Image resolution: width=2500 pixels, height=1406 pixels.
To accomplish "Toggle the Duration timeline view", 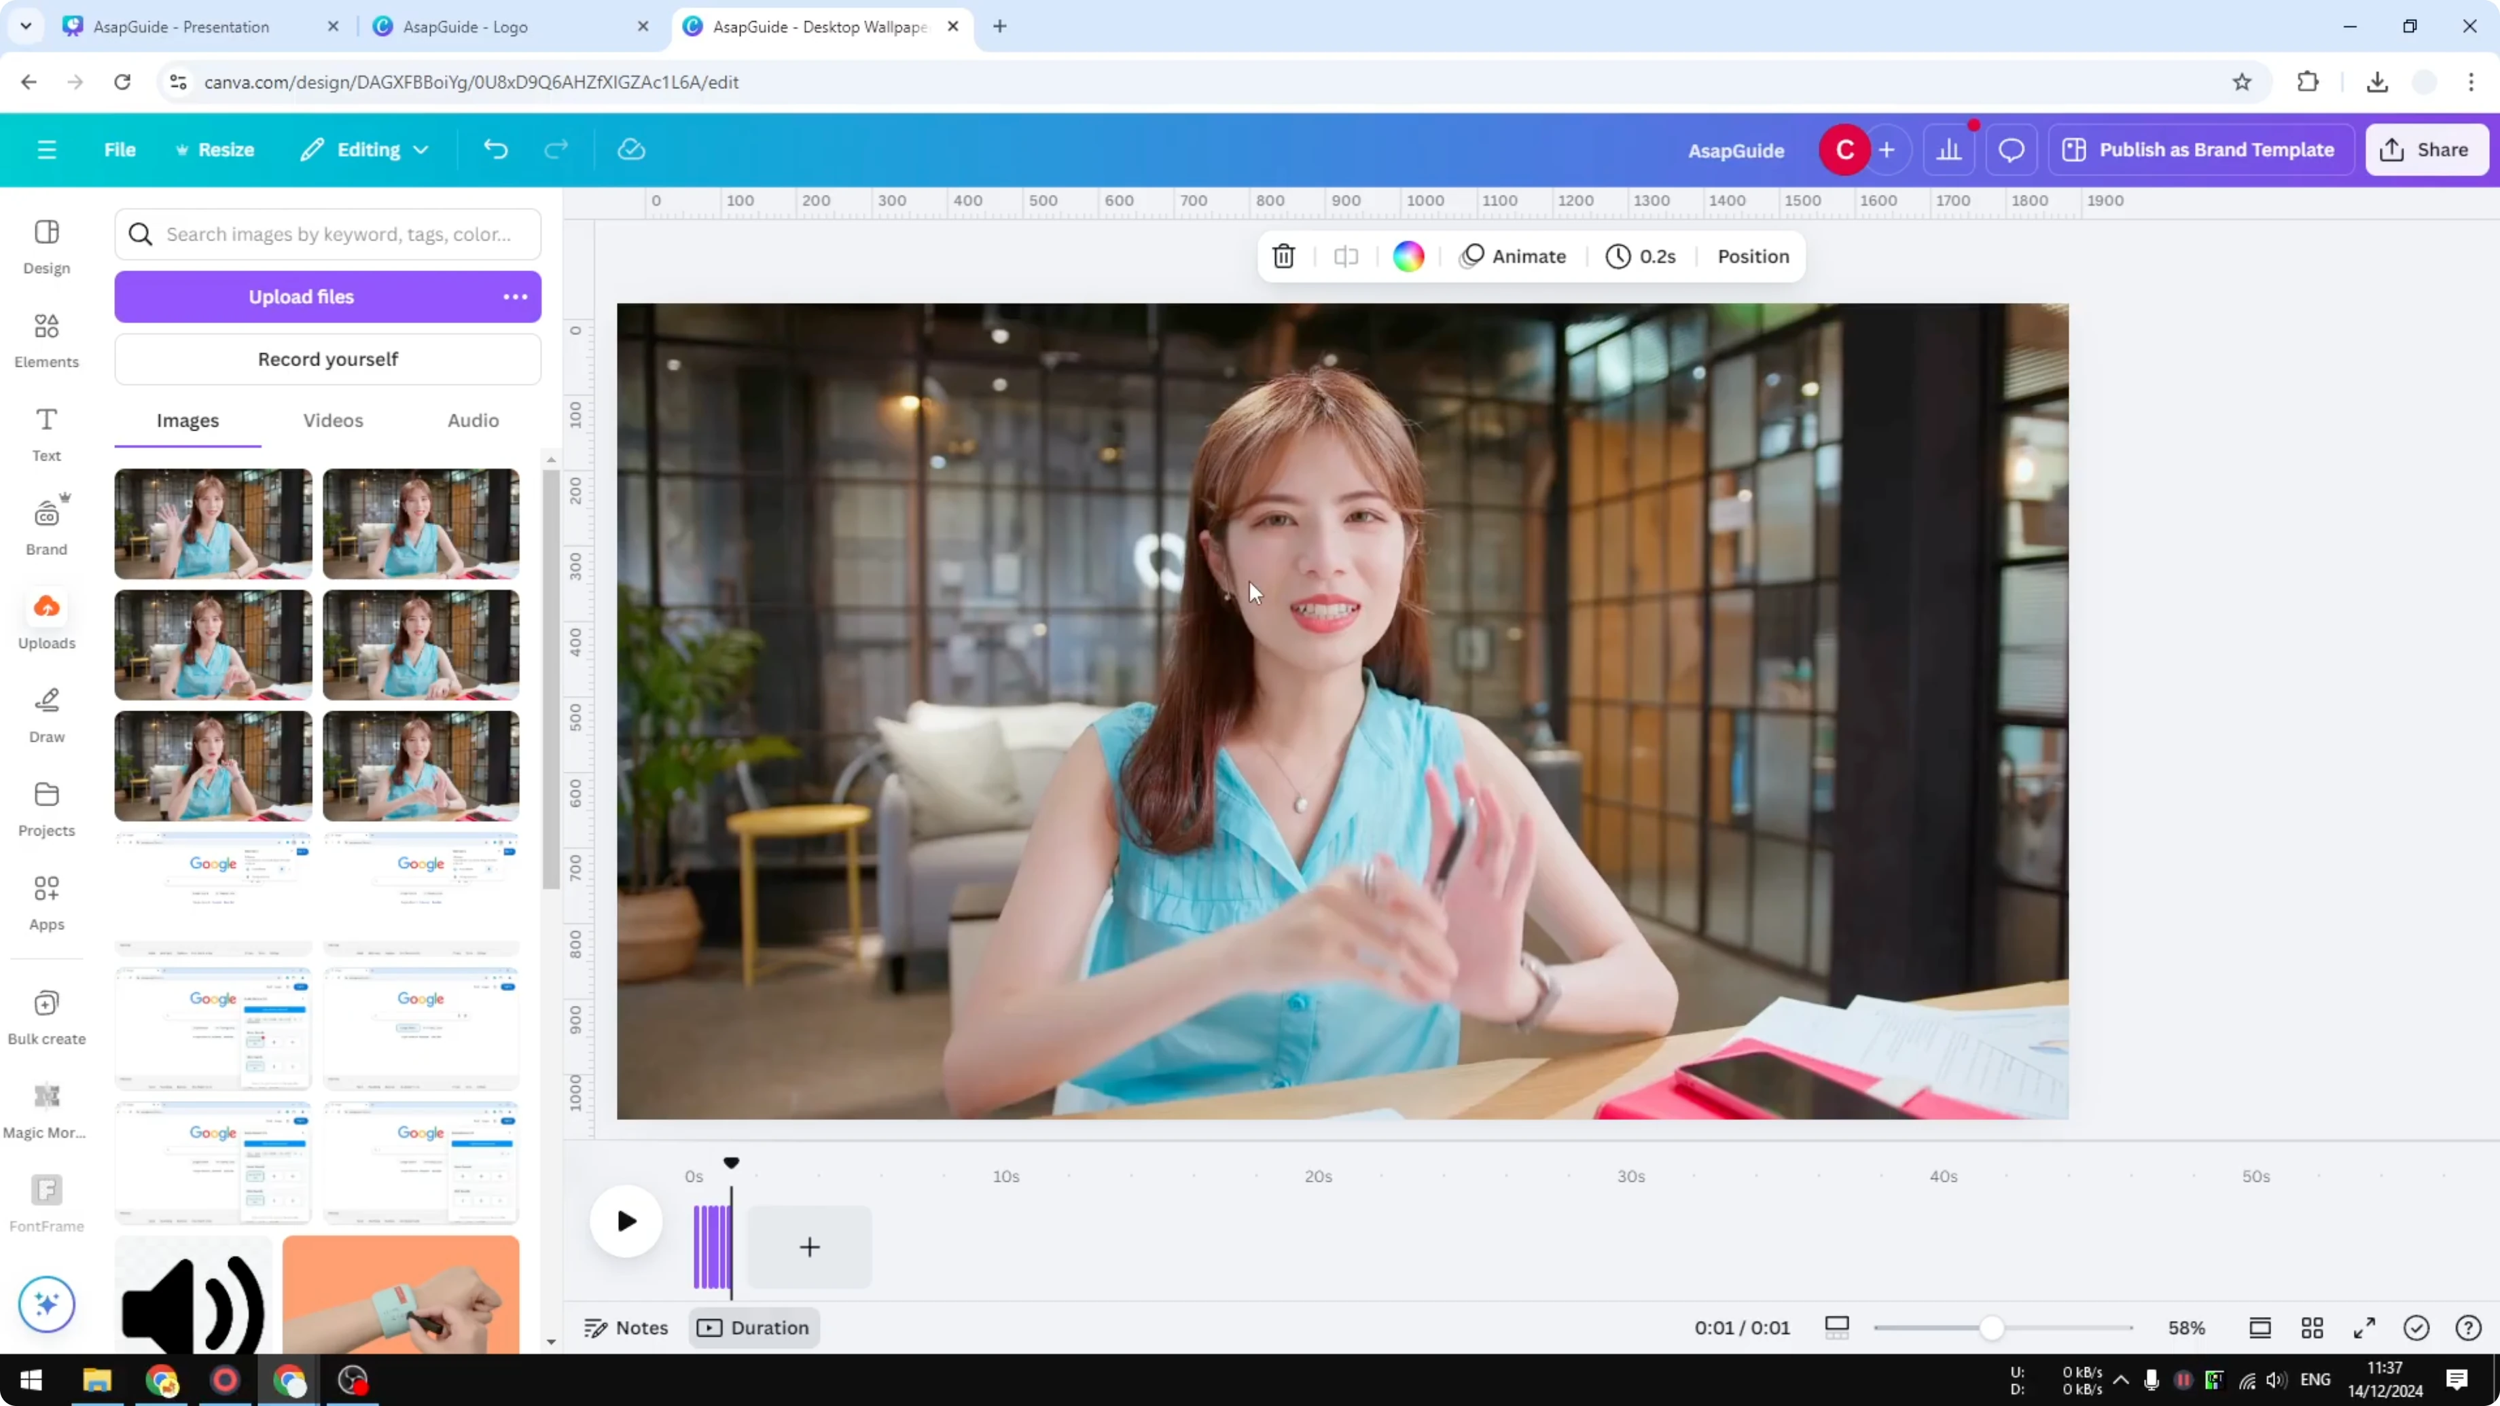I will click(754, 1327).
